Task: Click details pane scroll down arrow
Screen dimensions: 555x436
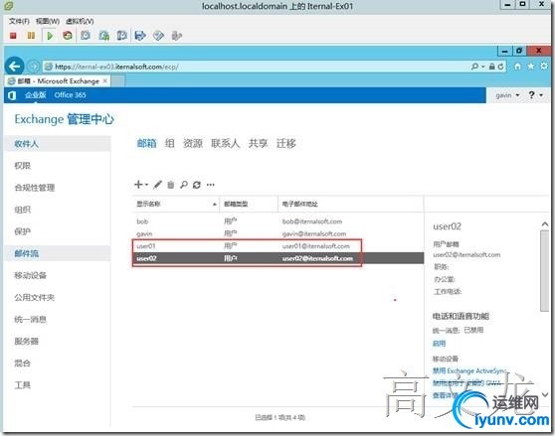Action: tap(545, 394)
